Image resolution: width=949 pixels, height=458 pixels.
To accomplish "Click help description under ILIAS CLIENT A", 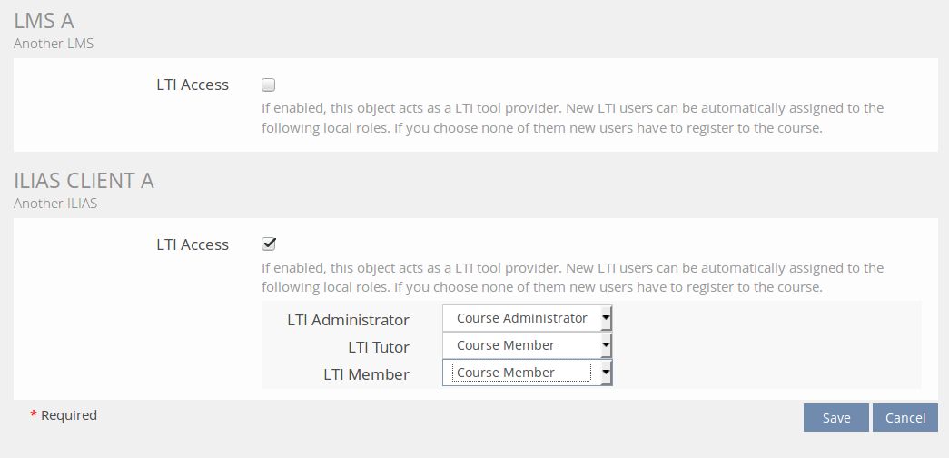I will (x=572, y=277).
